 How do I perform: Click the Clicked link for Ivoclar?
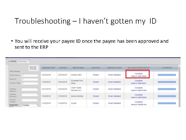pyautogui.click(x=96, y=103)
